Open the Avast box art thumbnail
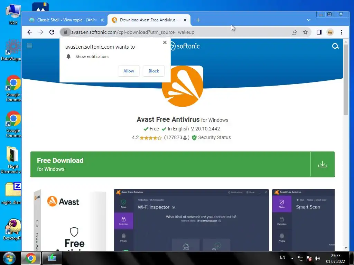This screenshot has width=354, height=265. (70, 220)
